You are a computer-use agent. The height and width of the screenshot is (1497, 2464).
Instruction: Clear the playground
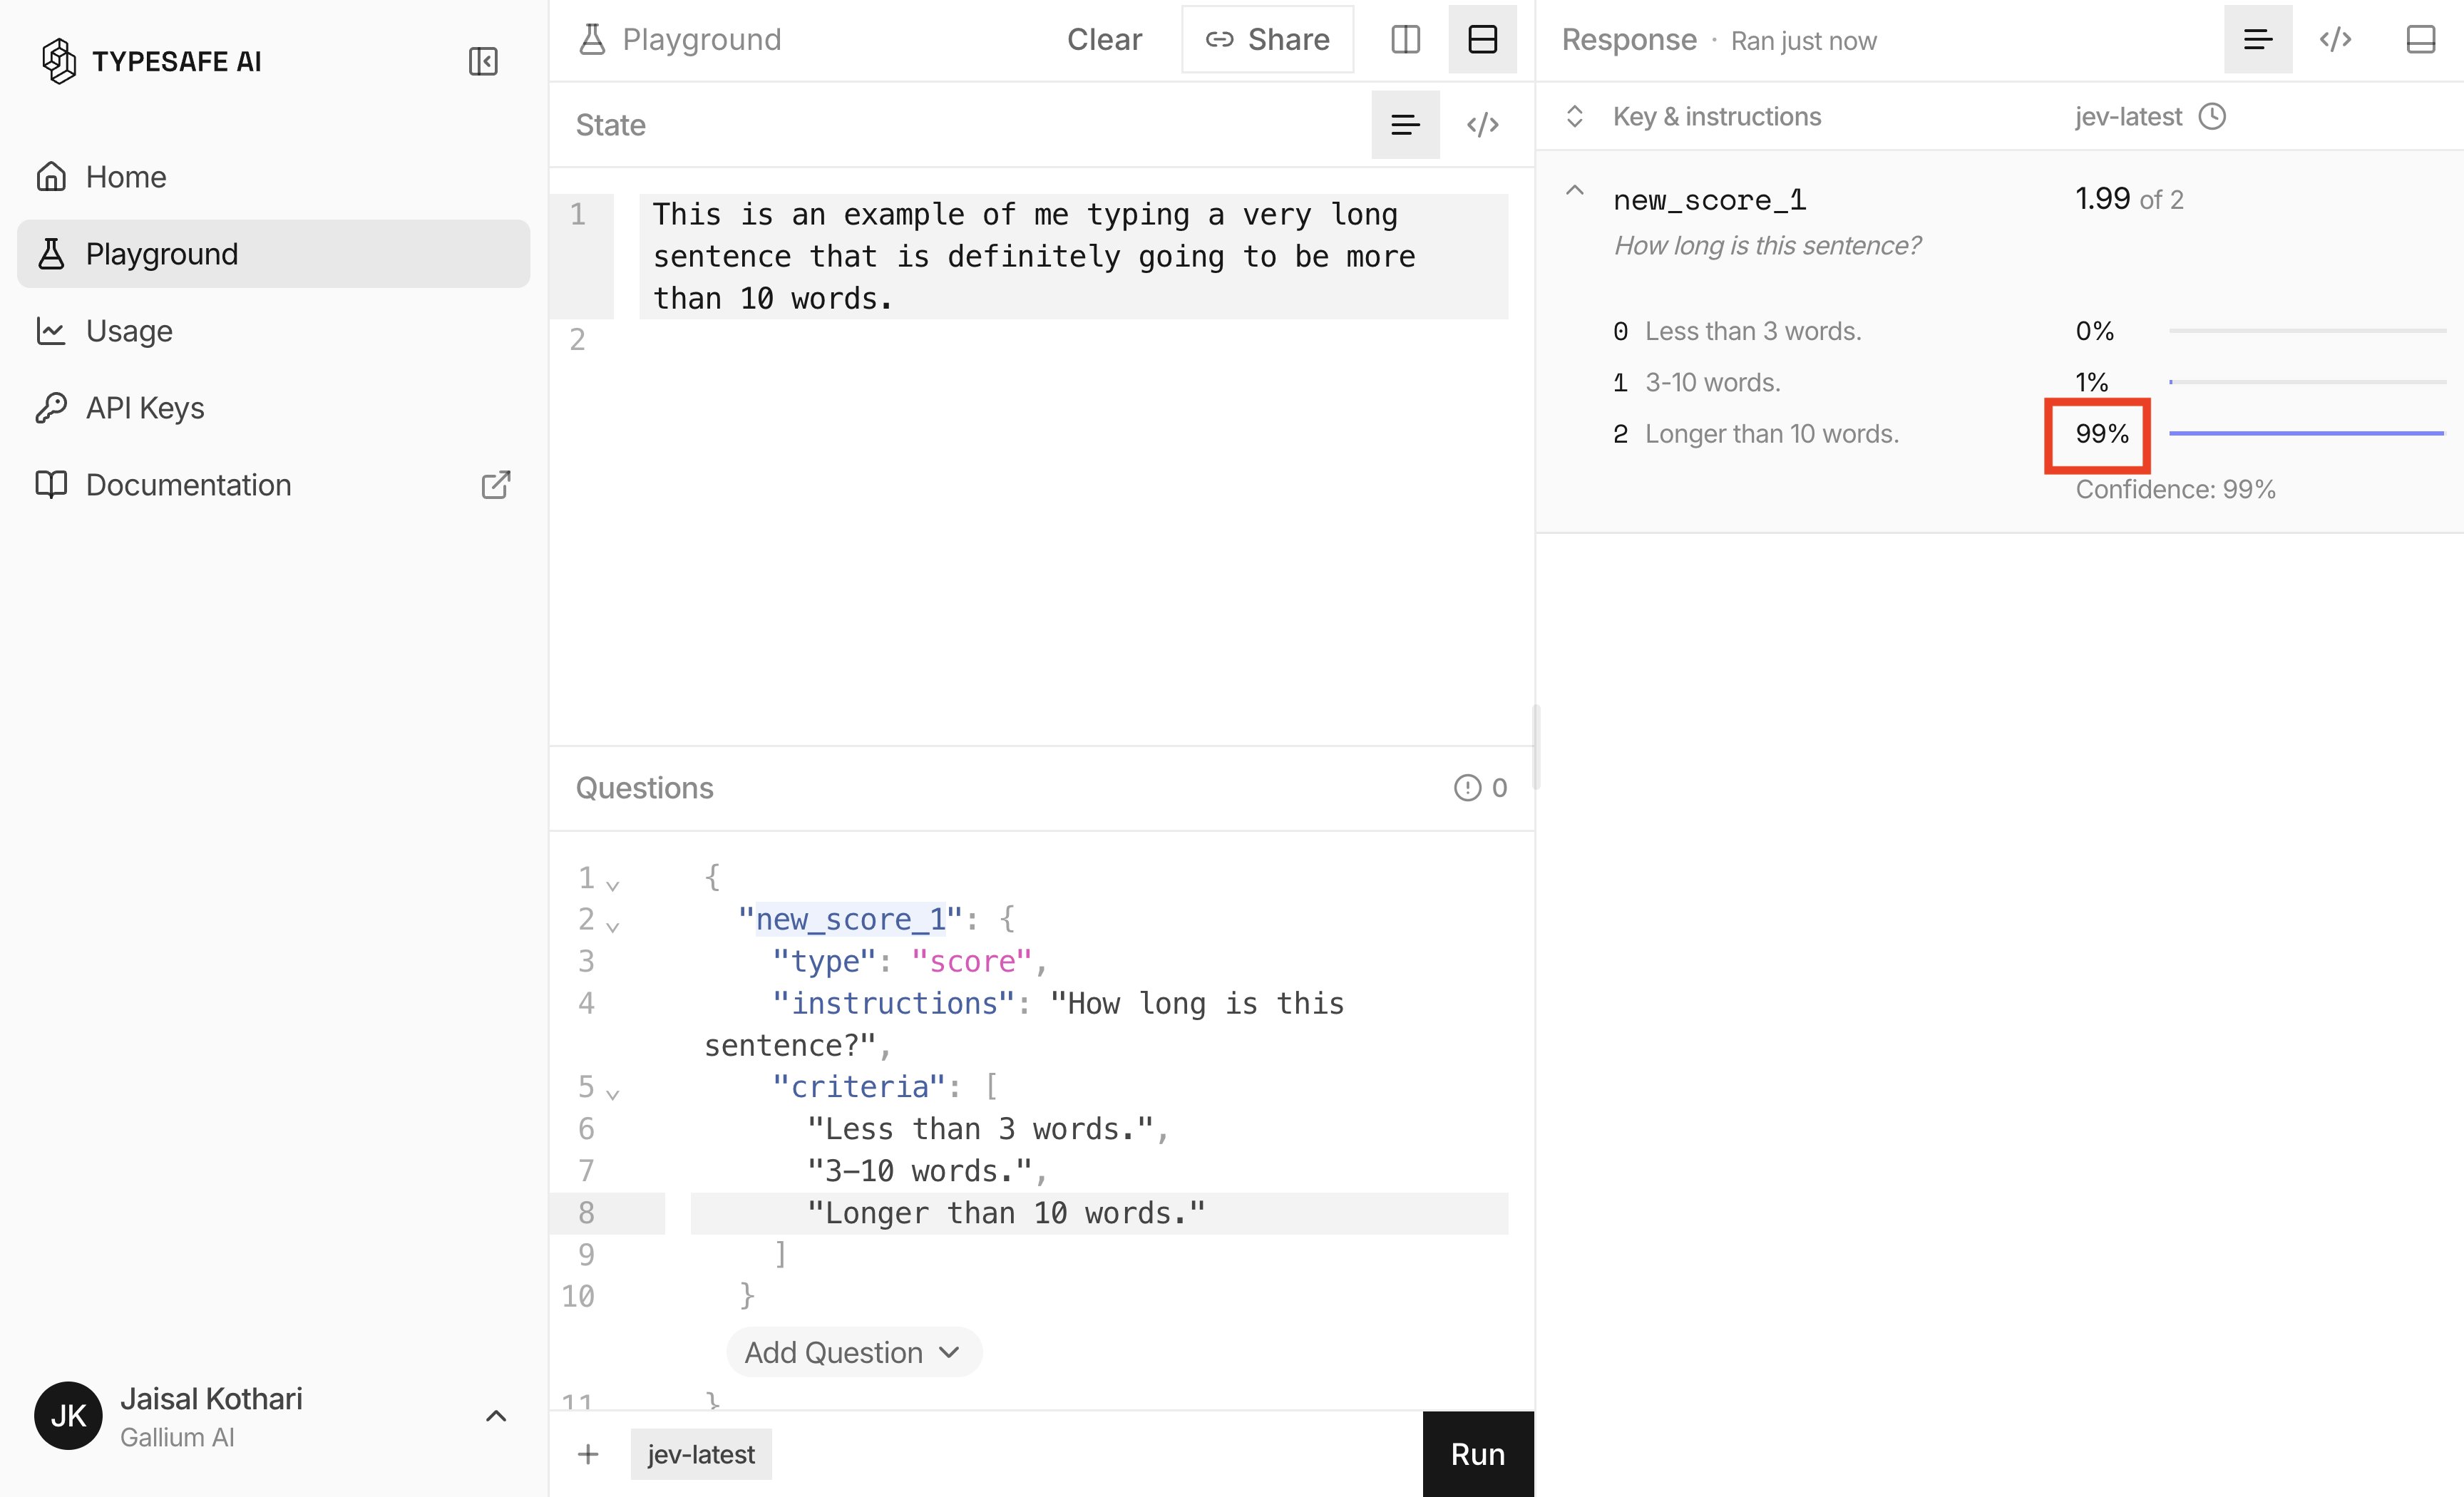click(1104, 39)
